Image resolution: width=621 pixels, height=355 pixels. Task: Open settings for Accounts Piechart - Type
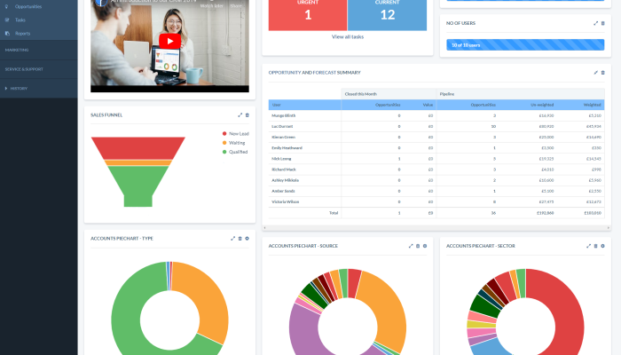(247, 238)
